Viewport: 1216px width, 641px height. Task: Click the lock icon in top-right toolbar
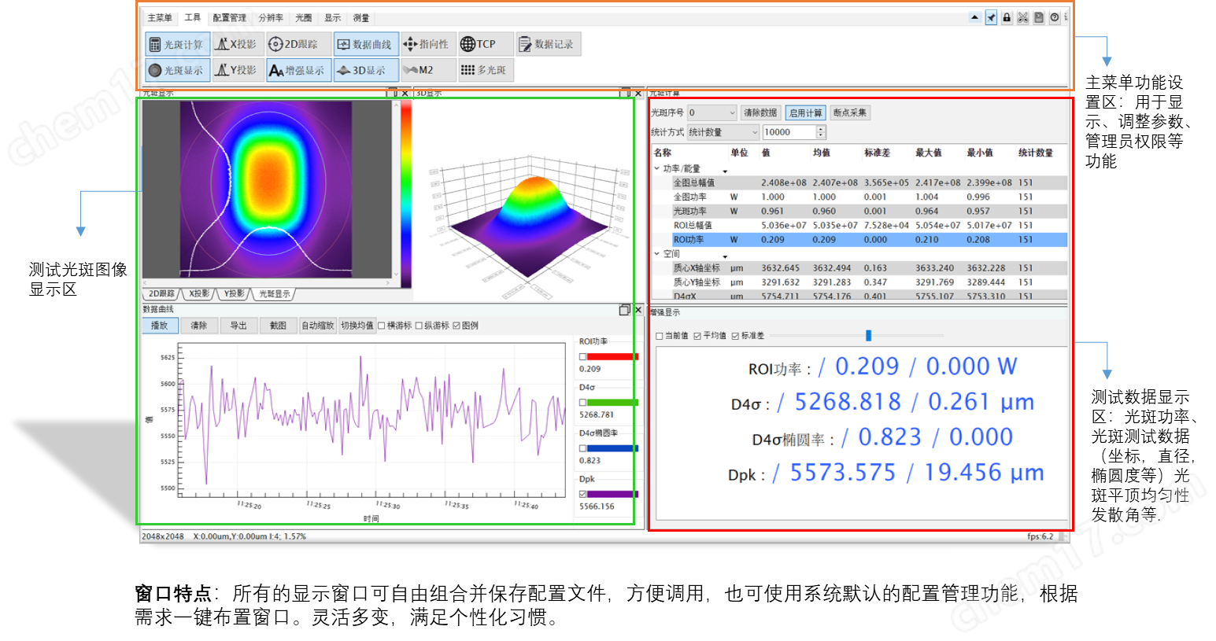[x=1007, y=17]
